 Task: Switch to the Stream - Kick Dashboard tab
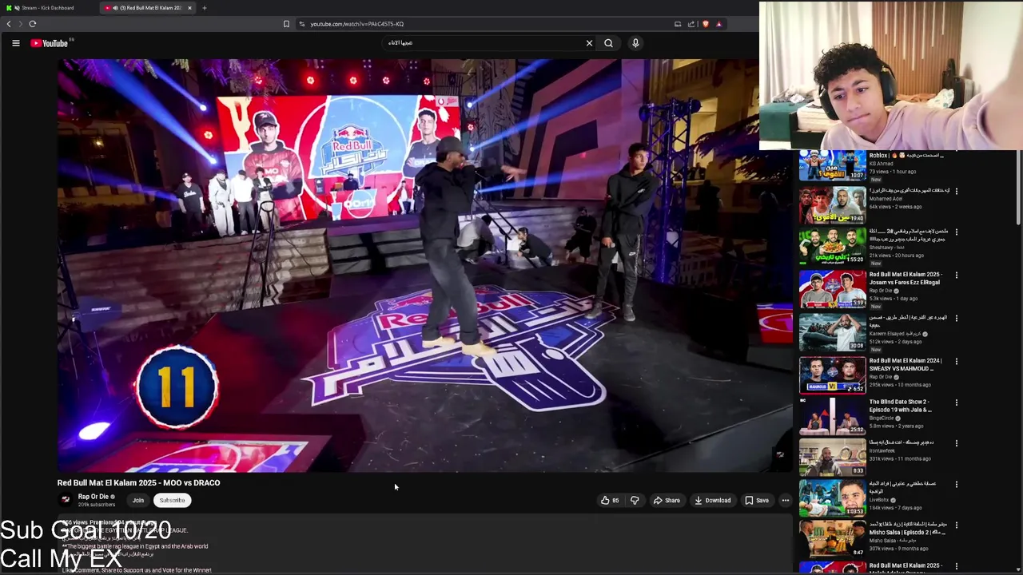point(48,8)
